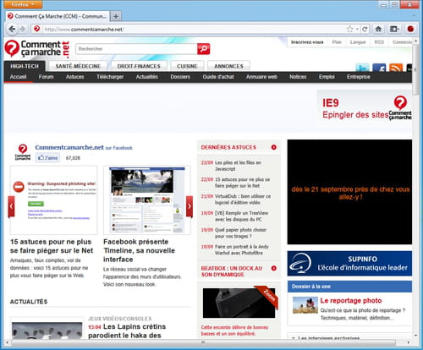
Task: Show previous slide with left red arrow
Action: 11,206
